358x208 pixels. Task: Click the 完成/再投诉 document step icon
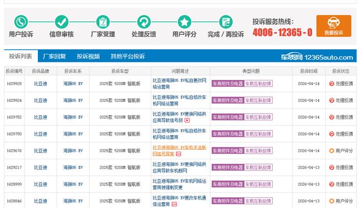pyautogui.click(x=226, y=22)
